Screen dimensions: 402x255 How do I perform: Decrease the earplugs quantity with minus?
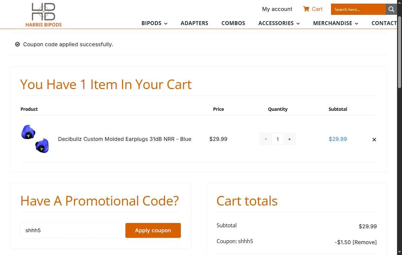point(266,139)
